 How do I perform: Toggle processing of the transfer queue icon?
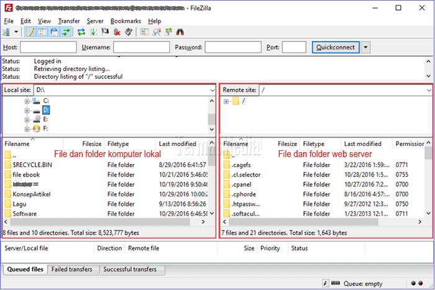93,32
